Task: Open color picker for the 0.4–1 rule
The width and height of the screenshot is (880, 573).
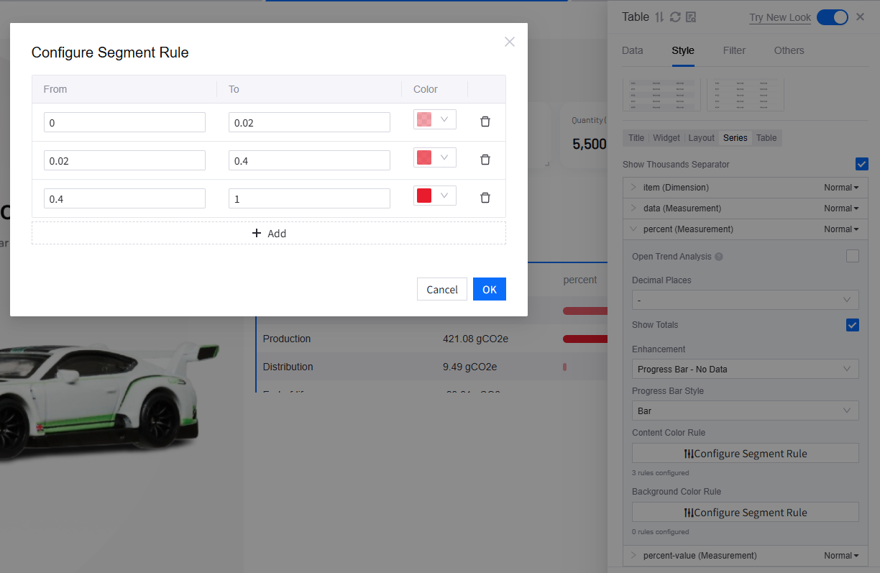Action: point(434,196)
